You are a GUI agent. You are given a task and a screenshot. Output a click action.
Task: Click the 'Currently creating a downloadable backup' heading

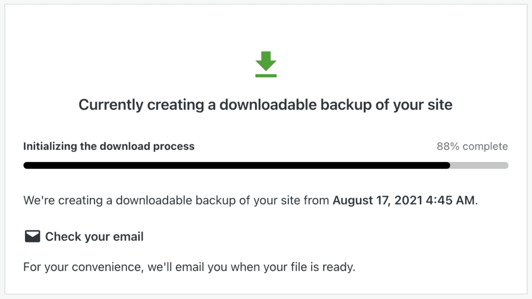point(265,105)
